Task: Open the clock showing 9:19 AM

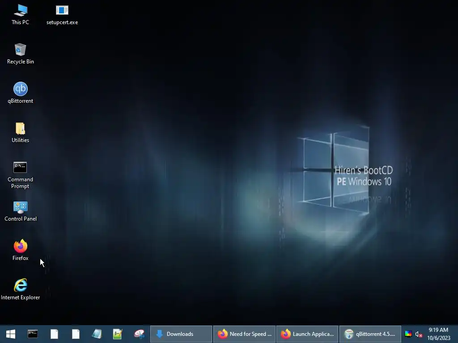Action: point(438,334)
